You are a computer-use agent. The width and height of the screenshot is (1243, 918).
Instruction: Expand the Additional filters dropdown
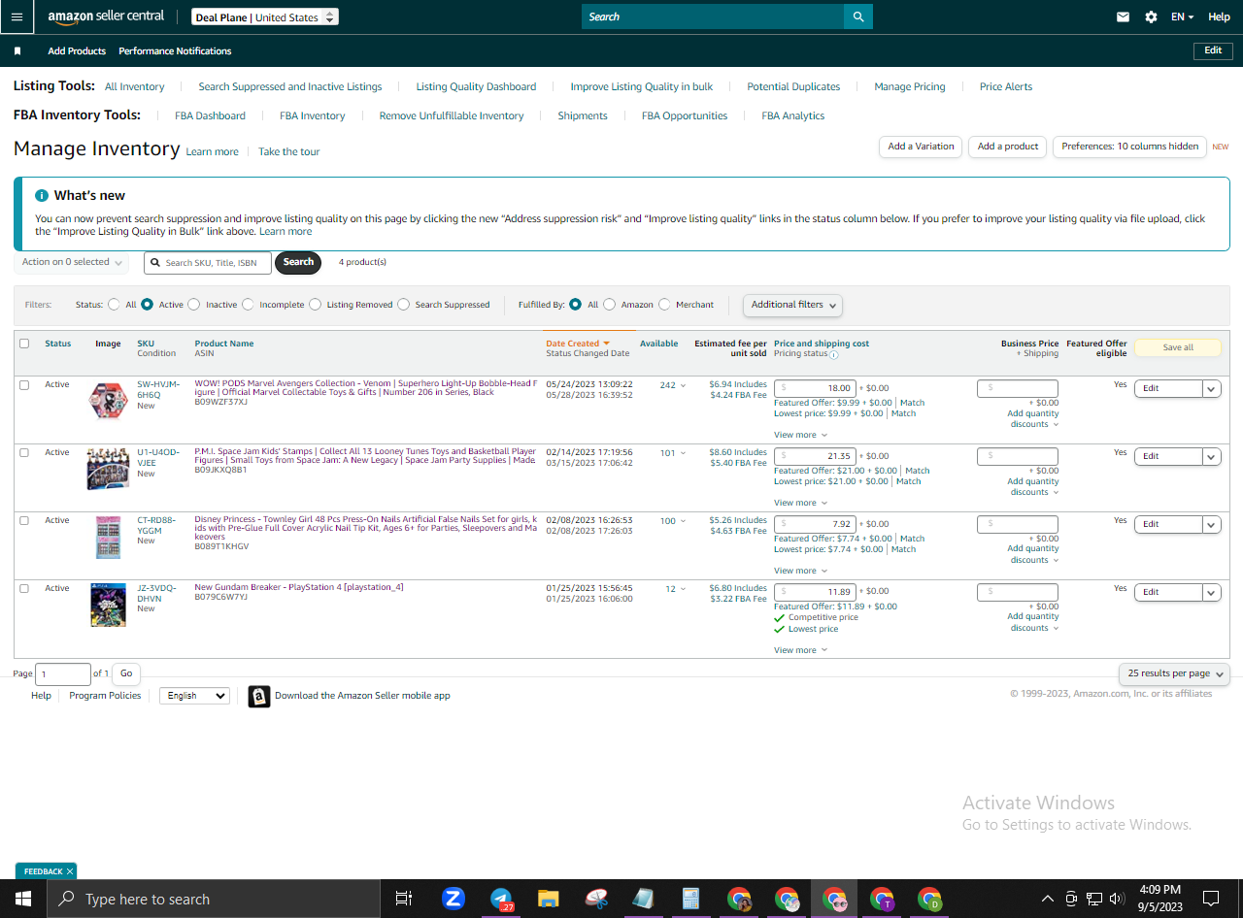coord(792,305)
